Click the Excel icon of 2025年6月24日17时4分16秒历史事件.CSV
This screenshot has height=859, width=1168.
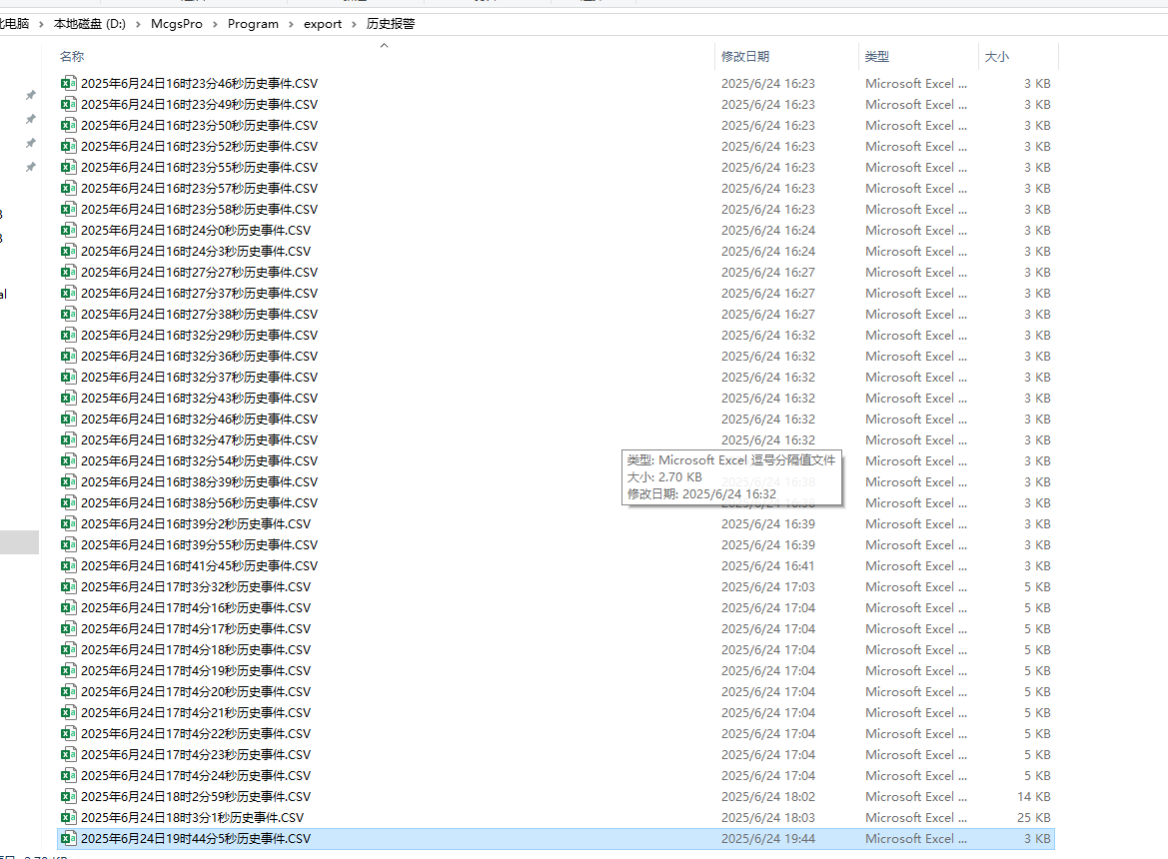69,607
